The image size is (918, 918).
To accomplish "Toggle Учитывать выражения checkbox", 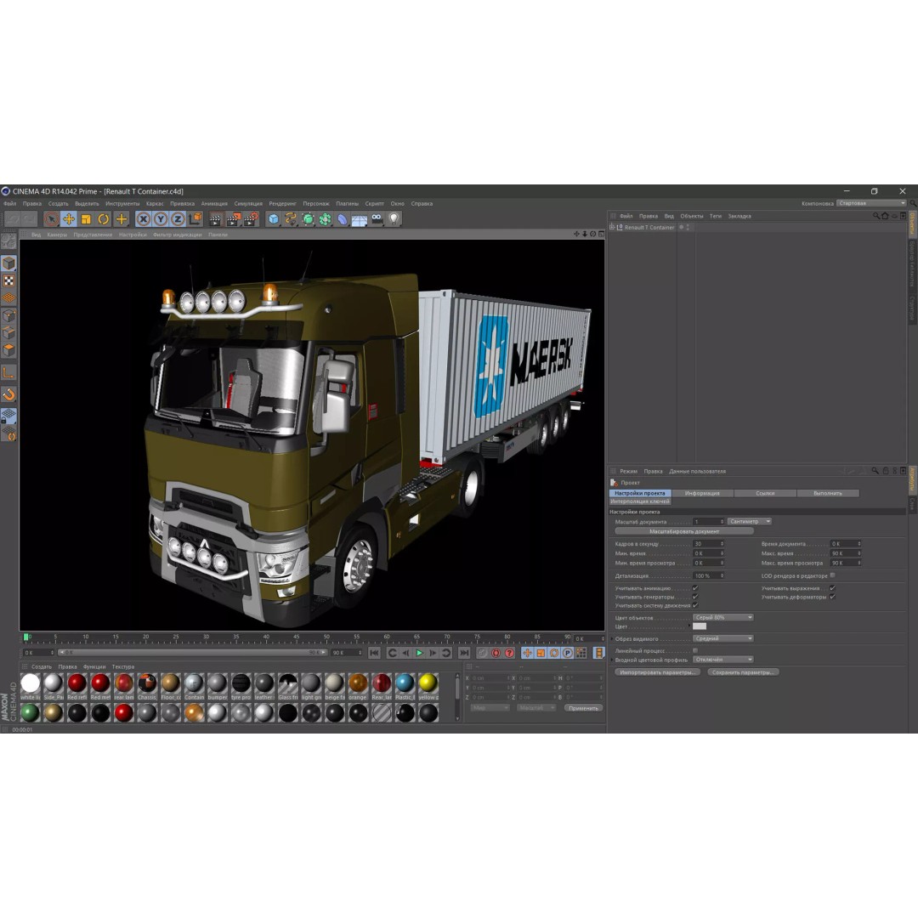I will 832,588.
